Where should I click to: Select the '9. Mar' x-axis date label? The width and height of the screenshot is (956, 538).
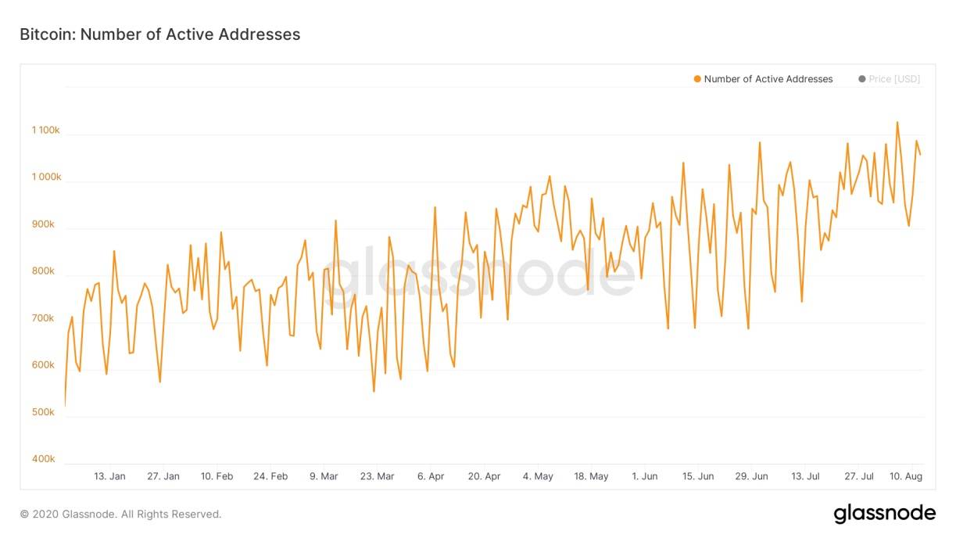(x=324, y=476)
